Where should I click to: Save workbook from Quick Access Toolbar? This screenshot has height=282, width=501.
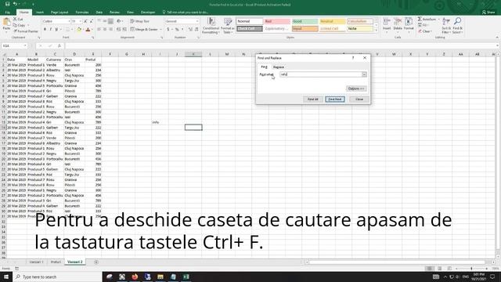click(7, 4)
